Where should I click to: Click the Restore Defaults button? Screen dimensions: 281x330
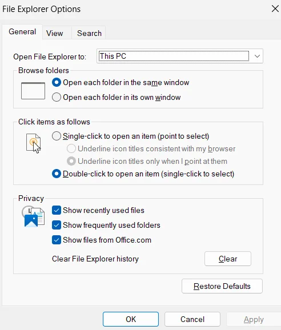[x=222, y=286]
